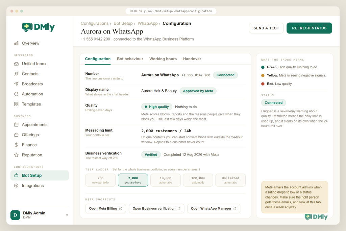This screenshot has width=346, height=231.
Task: Click the Connected badge under Status
Action: (274, 103)
